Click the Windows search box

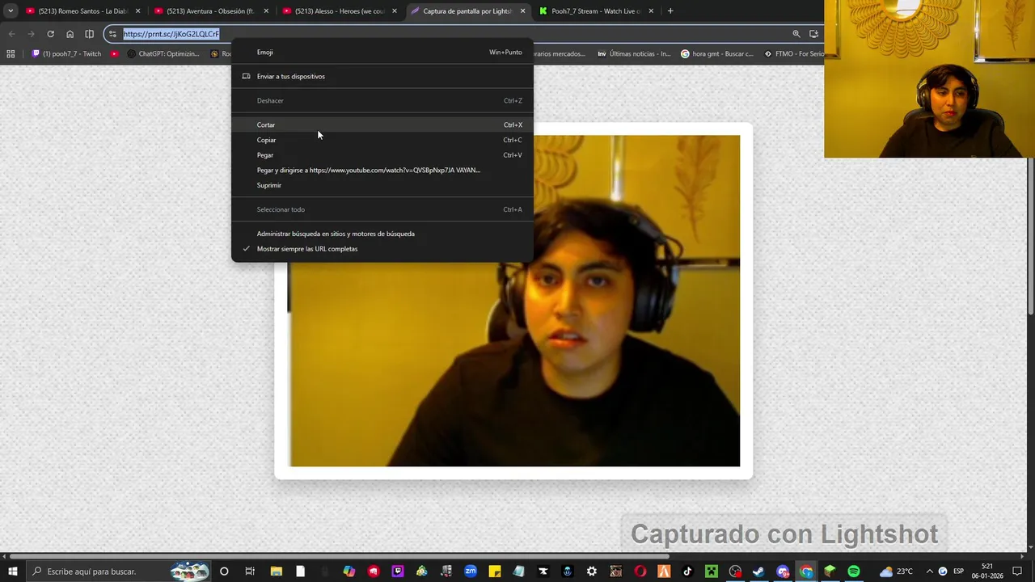119,571
